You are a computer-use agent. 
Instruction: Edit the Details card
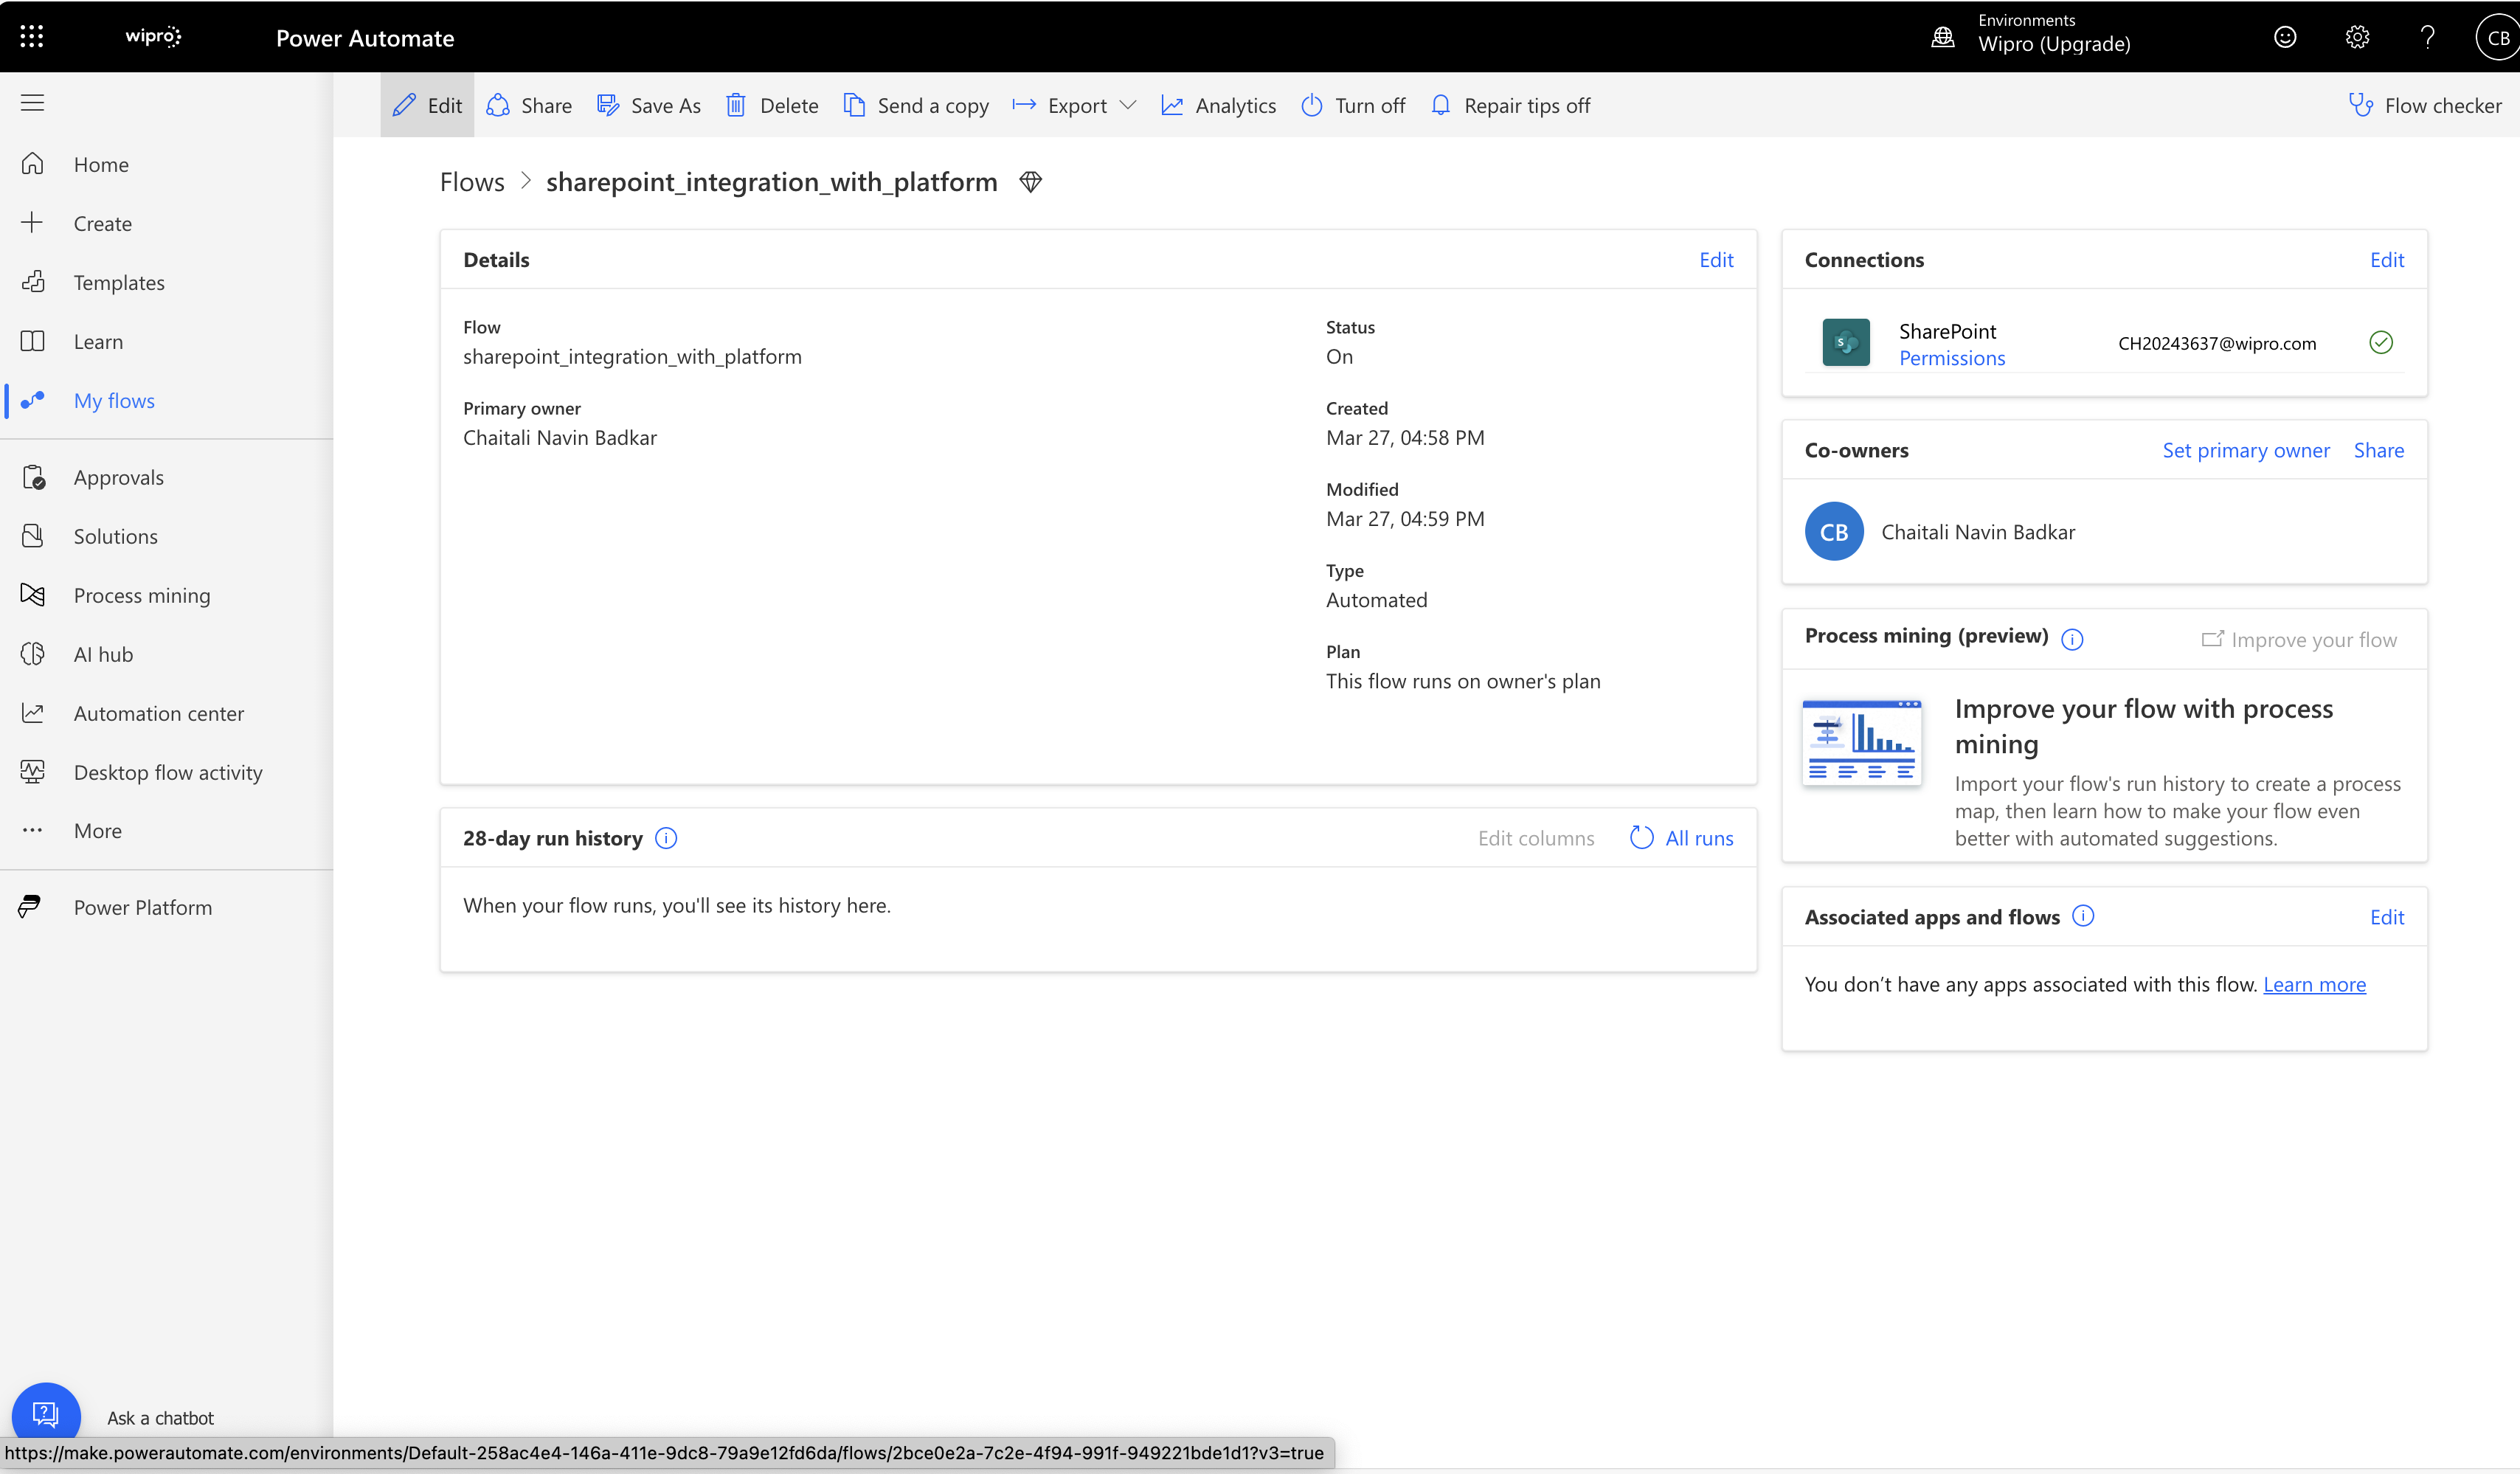[x=1716, y=259]
